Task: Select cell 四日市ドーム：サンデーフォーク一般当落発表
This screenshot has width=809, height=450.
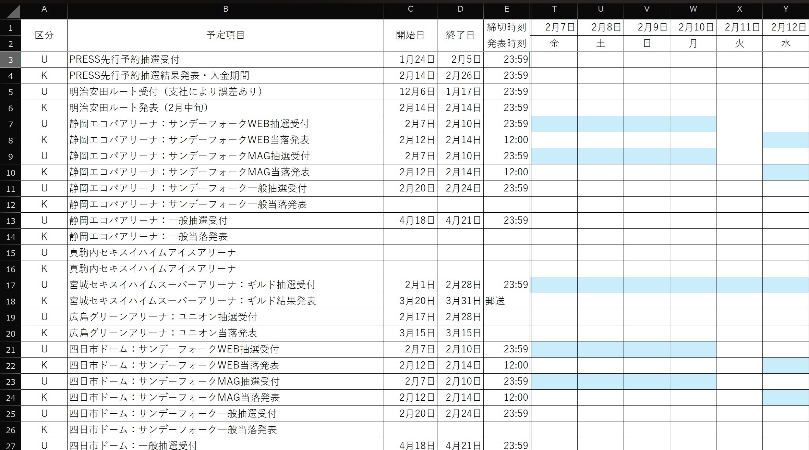Action: (x=226, y=430)
